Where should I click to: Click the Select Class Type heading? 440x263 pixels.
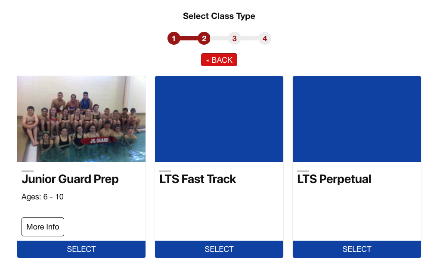219,16
